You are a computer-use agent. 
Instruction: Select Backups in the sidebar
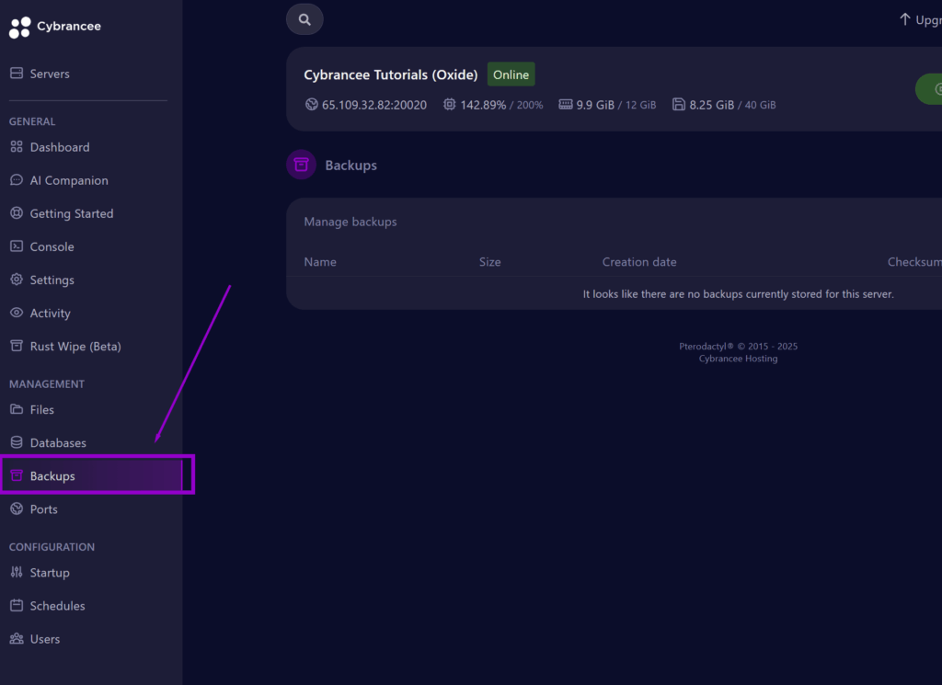coord(92,475)
